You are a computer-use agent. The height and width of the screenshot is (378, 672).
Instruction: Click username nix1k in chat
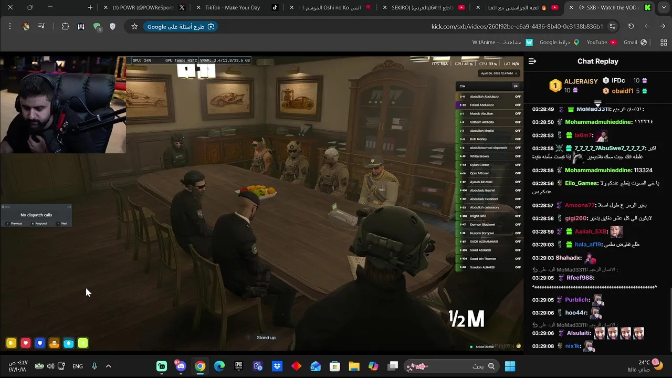click(x=573, y=346)
